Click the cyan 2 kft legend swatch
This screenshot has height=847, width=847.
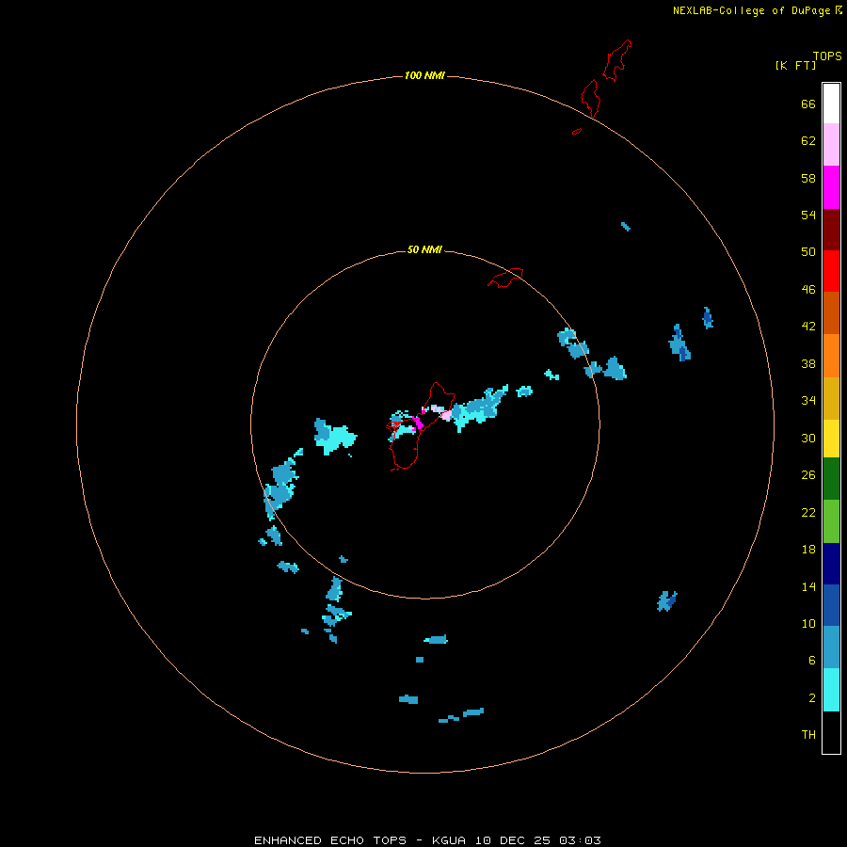(x=831, y=690)
